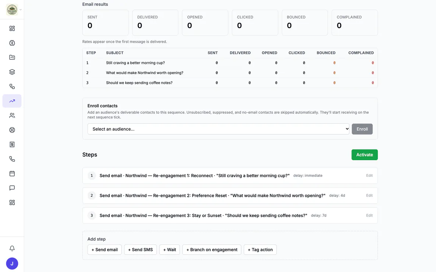Open the dollar receipt billing icon
Screen dimensions: 436x272
coord(12,144)
